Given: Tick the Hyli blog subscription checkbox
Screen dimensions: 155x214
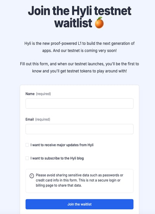Looking at the screenshot, I should coord(27,158).
